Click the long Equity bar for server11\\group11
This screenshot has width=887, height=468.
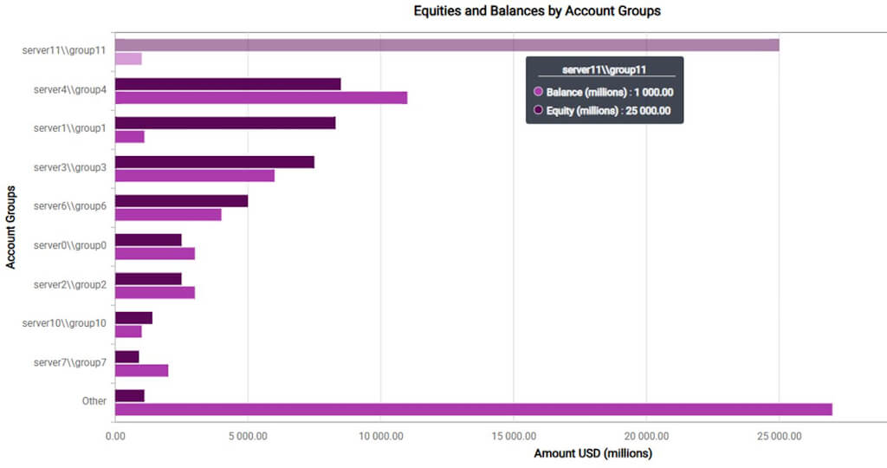[446, 45]
